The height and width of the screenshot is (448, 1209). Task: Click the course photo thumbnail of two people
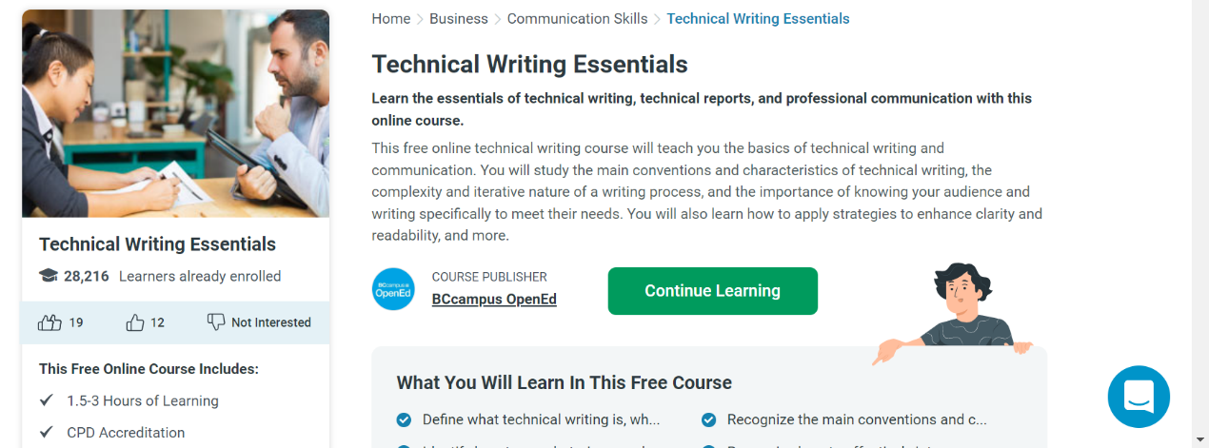pyautogui.click(x=175, y=114)
